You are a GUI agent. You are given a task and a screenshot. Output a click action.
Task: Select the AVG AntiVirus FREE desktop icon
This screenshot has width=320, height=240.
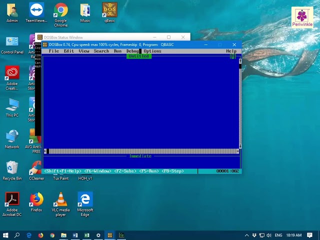tap(33, 141)
